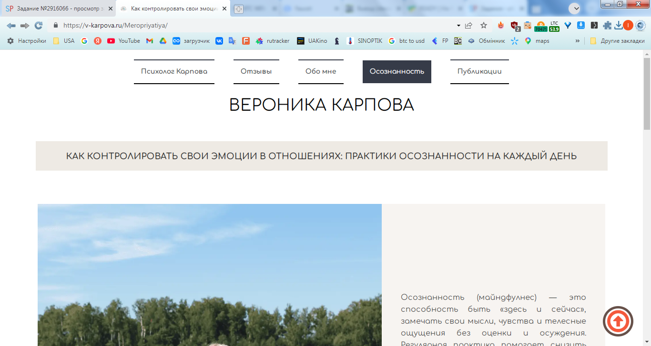Click the outdoor photo in the article
Screen dimensions: 651x346
click(x=210, y=275)
